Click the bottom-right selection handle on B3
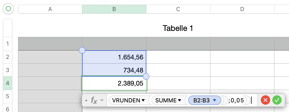 click(146, 76)
